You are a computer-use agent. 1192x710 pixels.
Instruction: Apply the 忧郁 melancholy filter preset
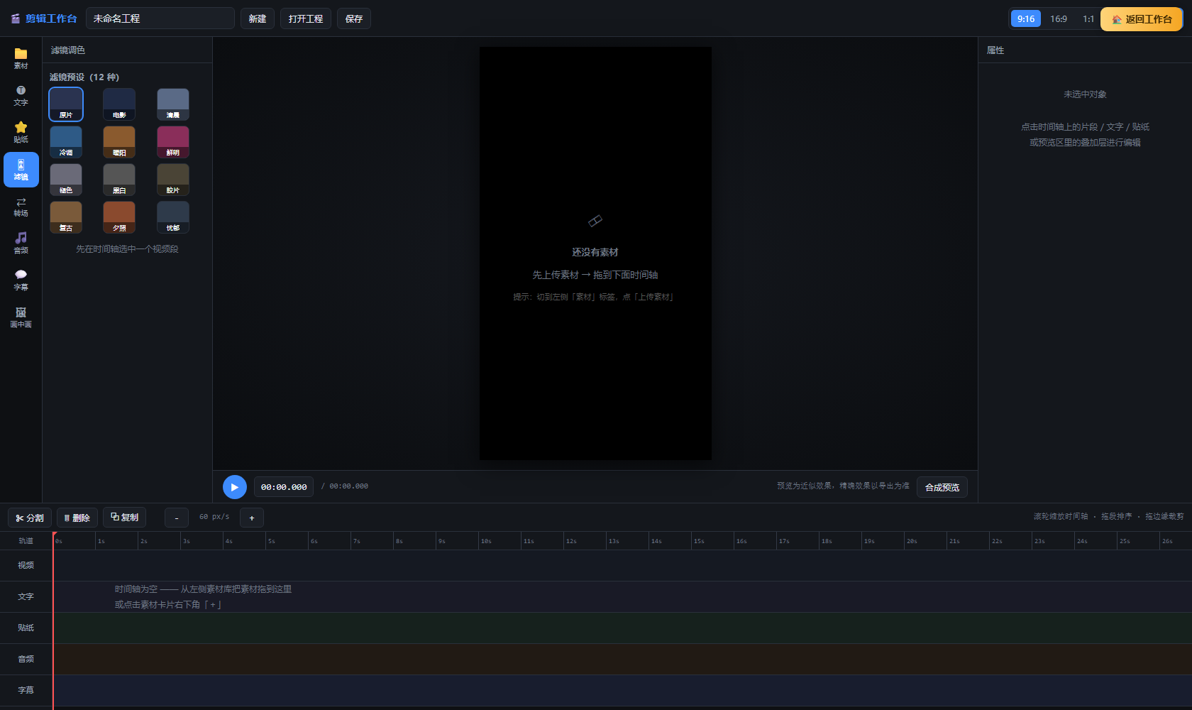coord(173,217)
